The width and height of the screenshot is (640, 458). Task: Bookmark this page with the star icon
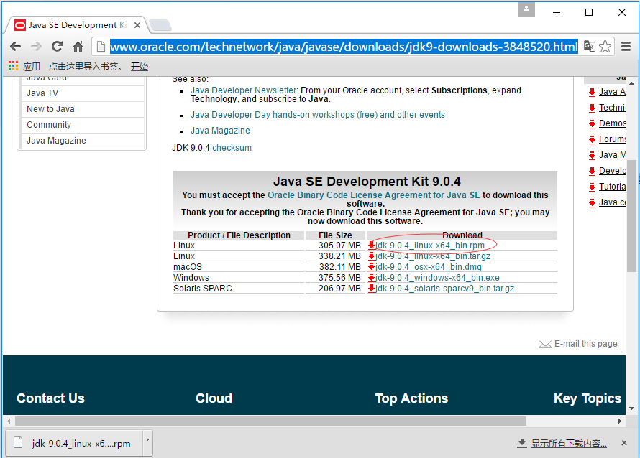(x=605, y=47)
